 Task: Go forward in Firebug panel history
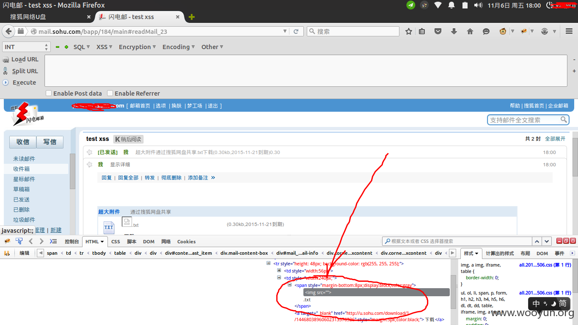(41, 241)
